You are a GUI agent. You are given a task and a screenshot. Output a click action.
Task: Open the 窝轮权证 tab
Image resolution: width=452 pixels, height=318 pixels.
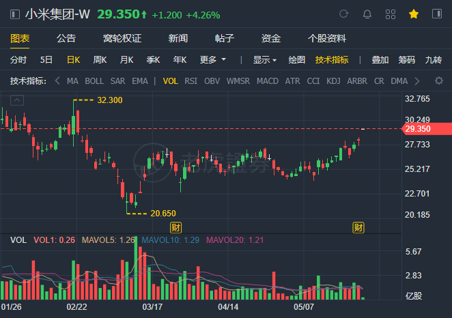click(x=122, y=38)
